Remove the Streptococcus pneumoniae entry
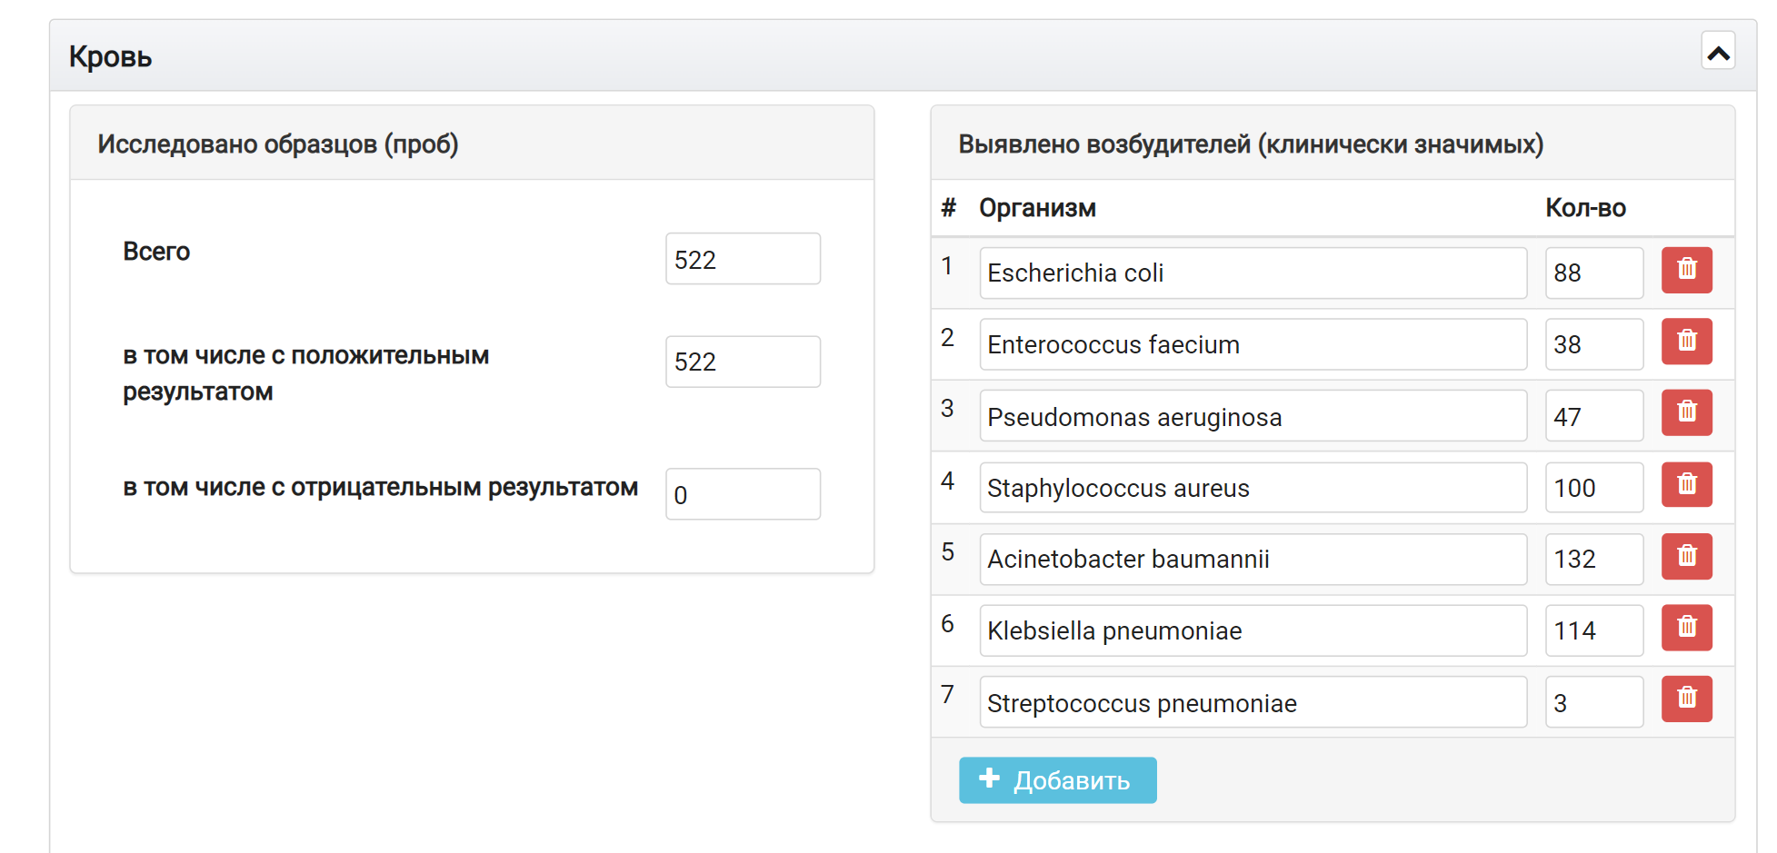The height and width of the screenshot is (853, 1777). click(x=1686, y=699)
